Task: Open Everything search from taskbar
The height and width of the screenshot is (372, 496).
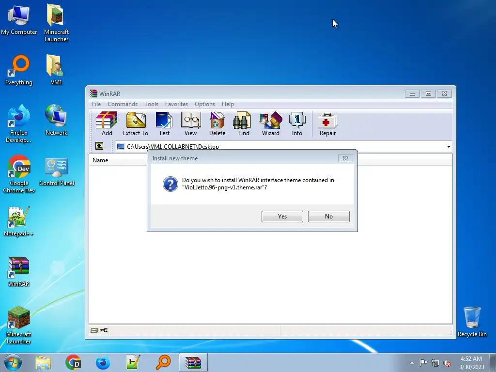Action: [x=163, y=362]
